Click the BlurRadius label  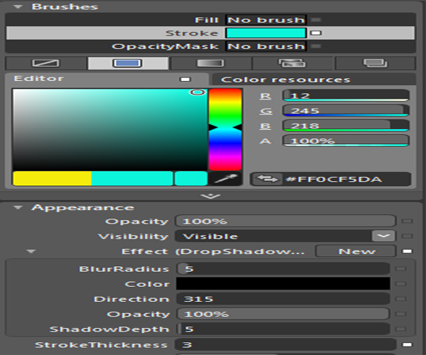[x=124, y=269]
